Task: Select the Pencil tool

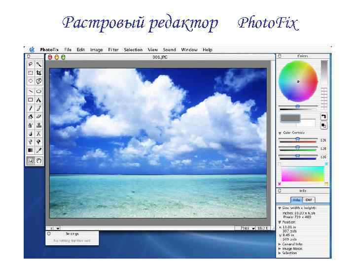Action: click(x=31, y=108)
